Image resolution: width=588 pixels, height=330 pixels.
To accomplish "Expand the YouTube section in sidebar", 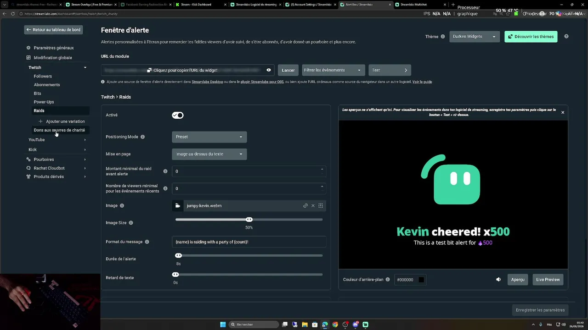I will (x=85, y=140).
